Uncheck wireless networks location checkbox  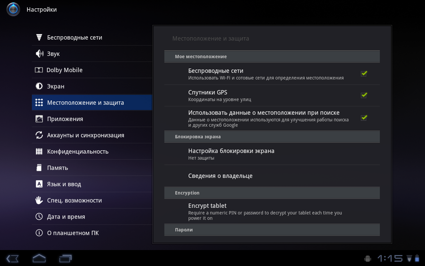click(x=364, y=73)
